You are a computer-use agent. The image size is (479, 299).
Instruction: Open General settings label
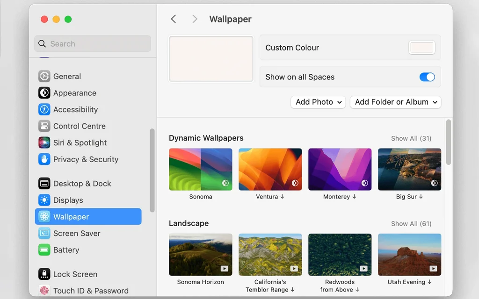[67, 76]
